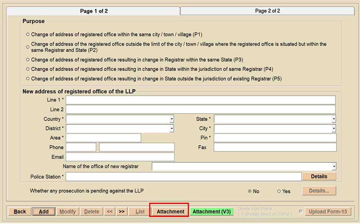
Task: Open Police Station Details button
Action: [x=319, y=177]
